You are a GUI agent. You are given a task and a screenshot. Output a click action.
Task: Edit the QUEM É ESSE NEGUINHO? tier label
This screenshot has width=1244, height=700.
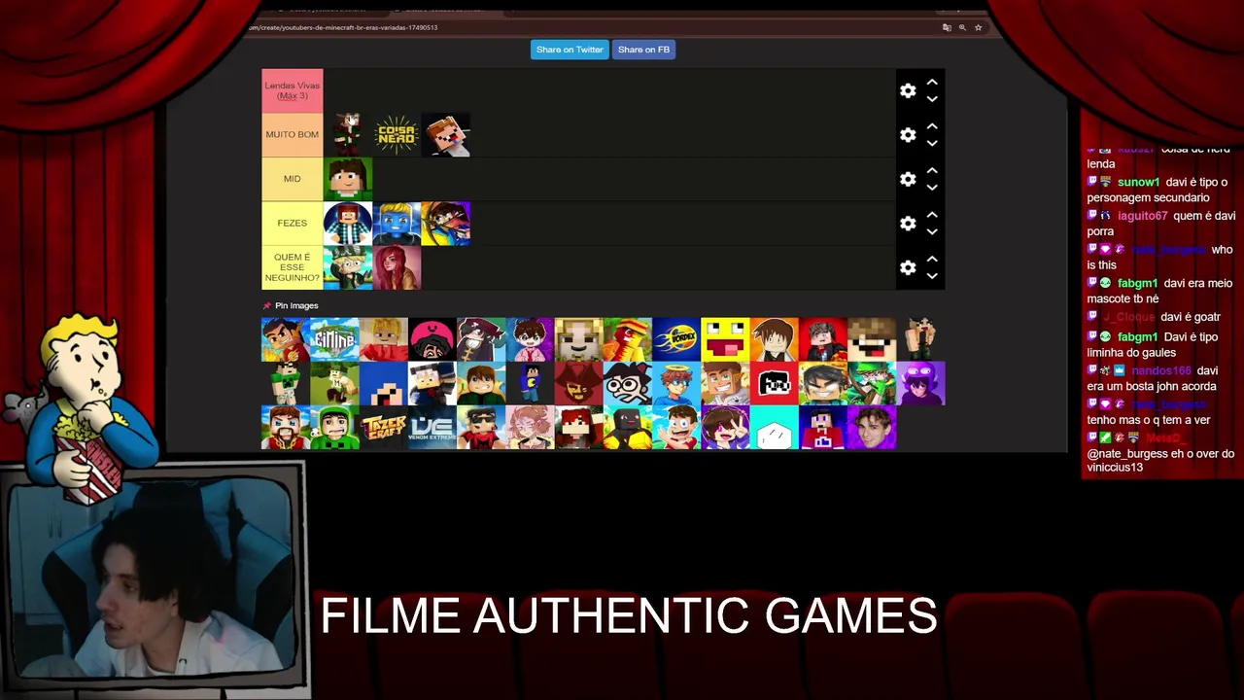click(x=293, y=267)
